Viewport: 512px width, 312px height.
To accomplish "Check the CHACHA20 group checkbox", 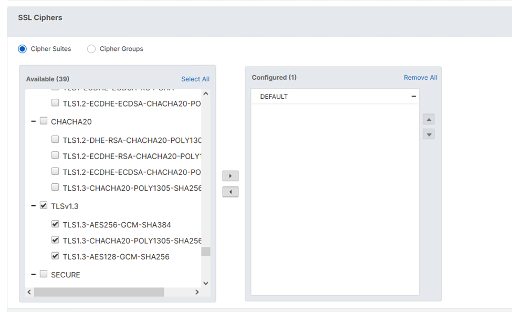I will [x=44, y=121].
